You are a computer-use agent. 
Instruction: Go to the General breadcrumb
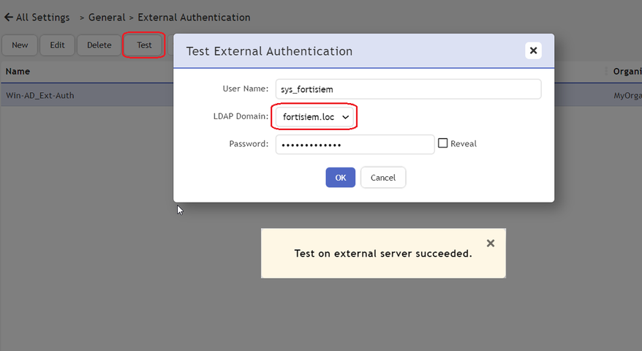pyautogui.click(x=107, y=18)
